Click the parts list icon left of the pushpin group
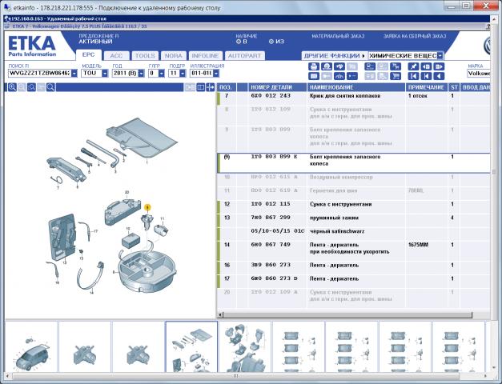 click(x=370, y=66)
